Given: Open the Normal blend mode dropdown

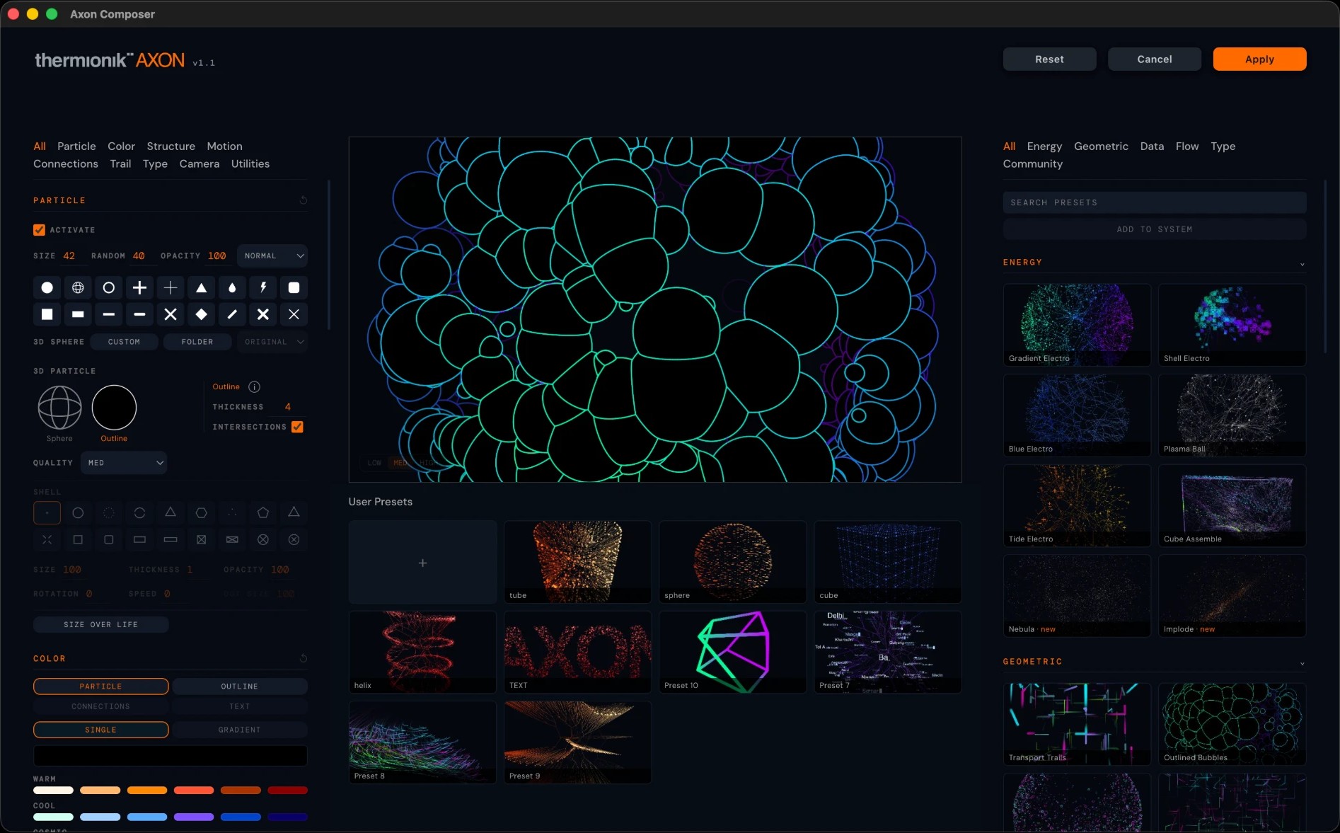Looking at the screenshot, I should tap(272, 256).
